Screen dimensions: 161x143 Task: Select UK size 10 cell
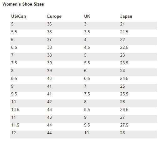86,133
